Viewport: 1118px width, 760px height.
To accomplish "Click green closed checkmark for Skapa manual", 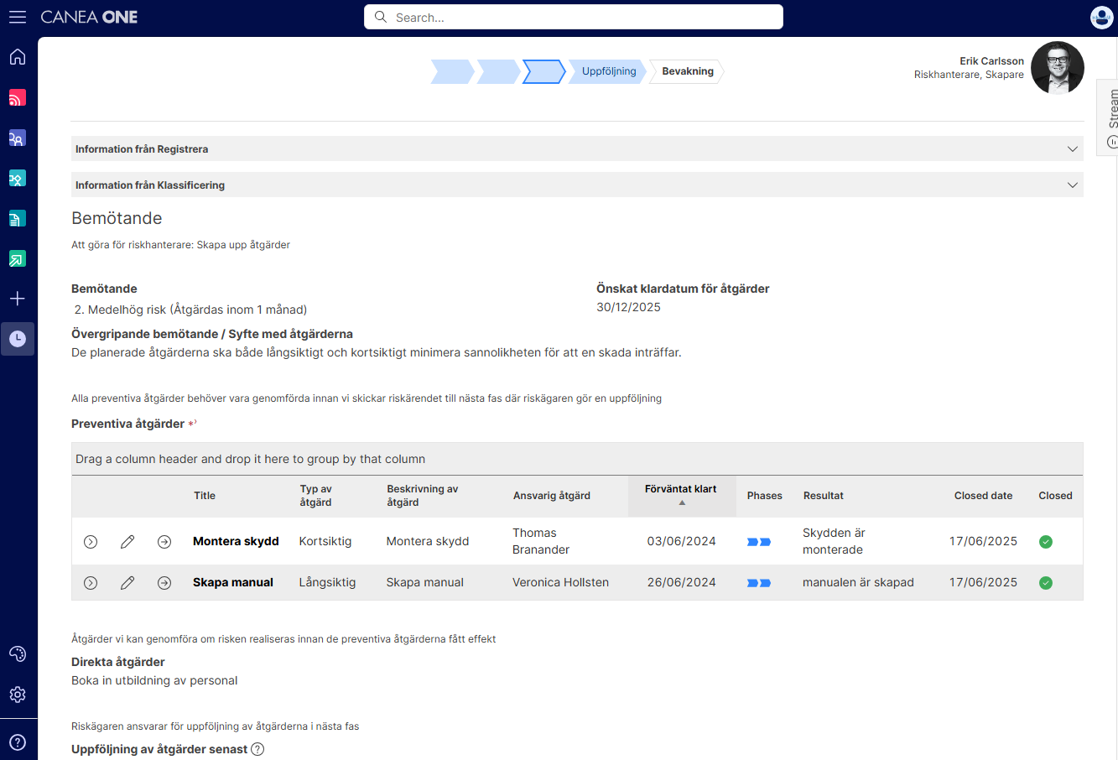I will click(1046, 583).
